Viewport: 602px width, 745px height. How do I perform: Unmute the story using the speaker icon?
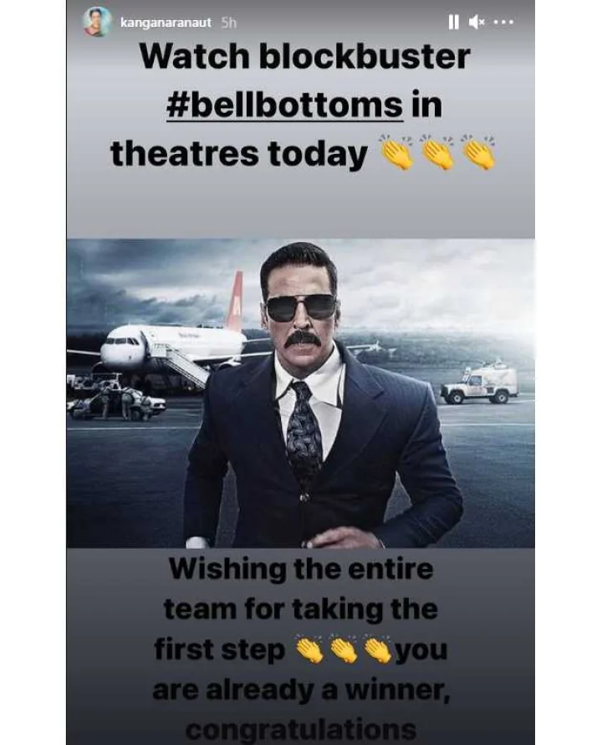pyautogui.click(x=477, y=23)
